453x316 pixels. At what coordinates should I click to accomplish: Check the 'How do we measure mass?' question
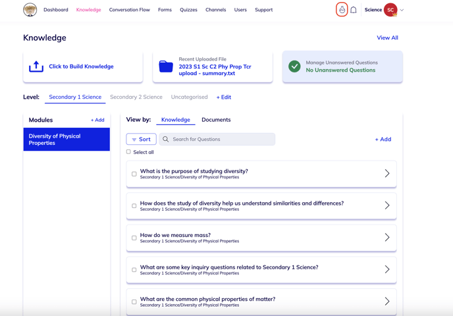coord(134,238)
